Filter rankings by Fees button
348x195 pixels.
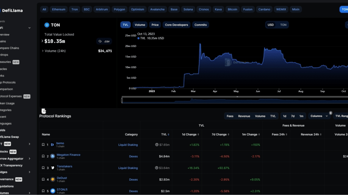(x=230, y=116)
